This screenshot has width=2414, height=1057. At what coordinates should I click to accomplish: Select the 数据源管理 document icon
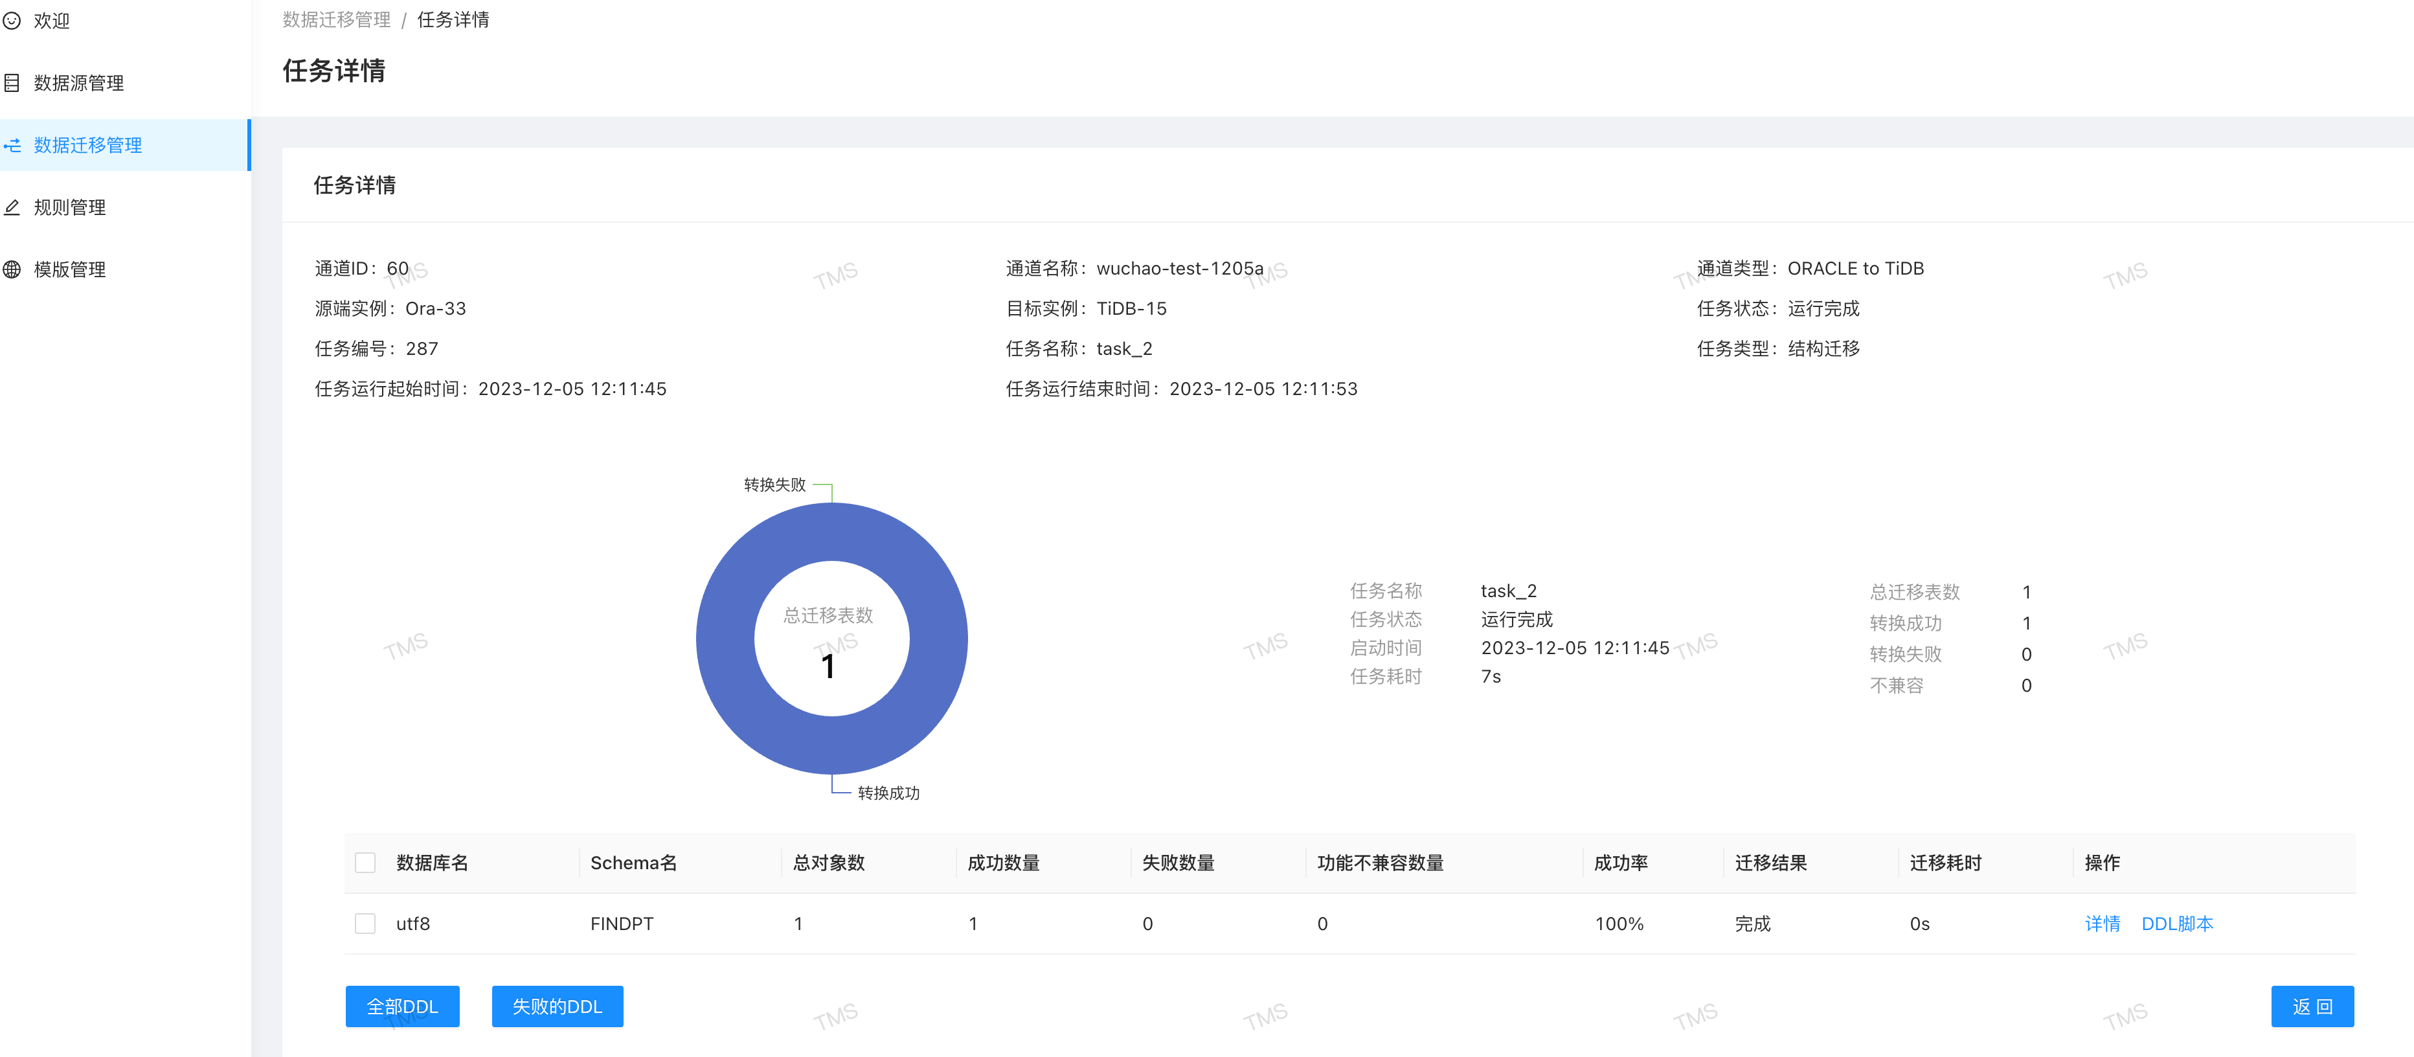tap(12, 82)
